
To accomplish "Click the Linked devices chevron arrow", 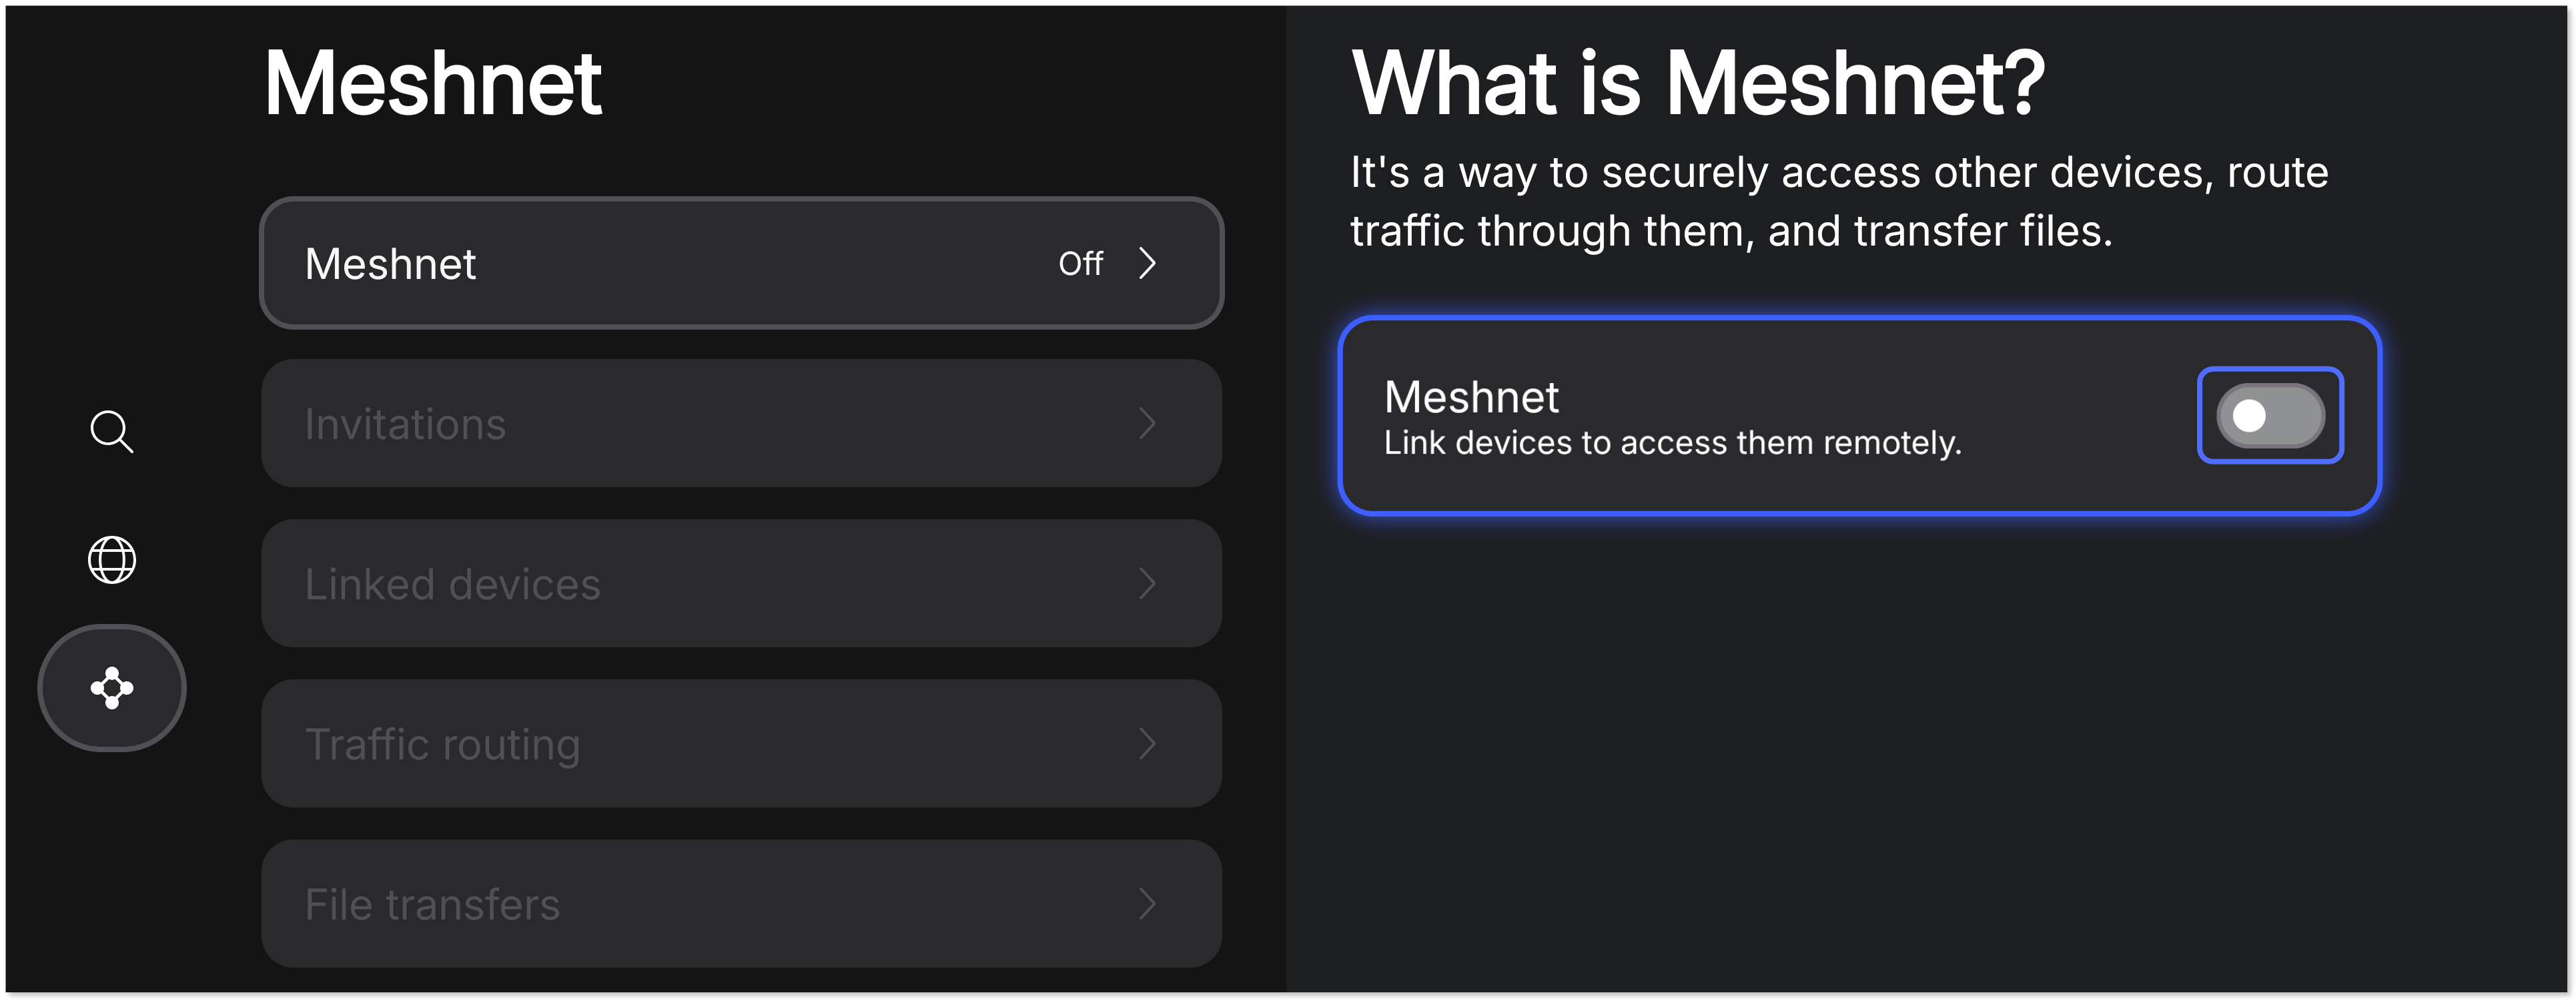I will pos(1147,584).
